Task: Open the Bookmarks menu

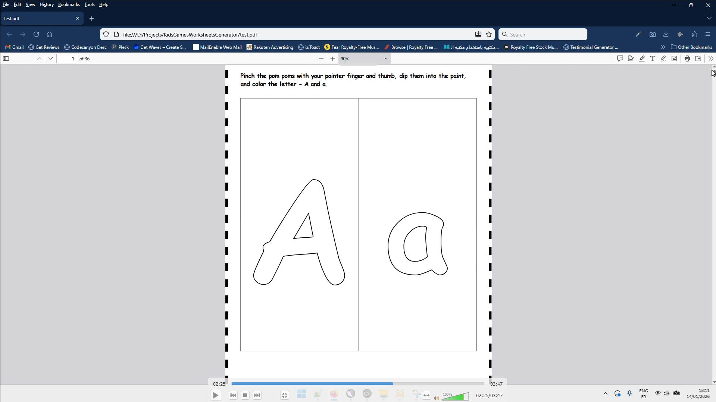Action: (x=69, y=4)
